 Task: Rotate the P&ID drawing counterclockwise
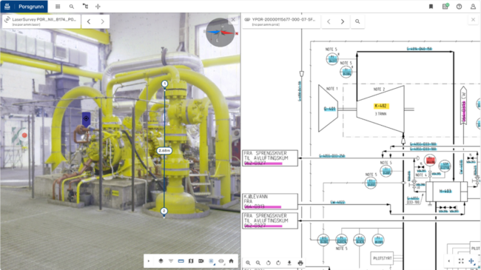click(x=268, y=263)
